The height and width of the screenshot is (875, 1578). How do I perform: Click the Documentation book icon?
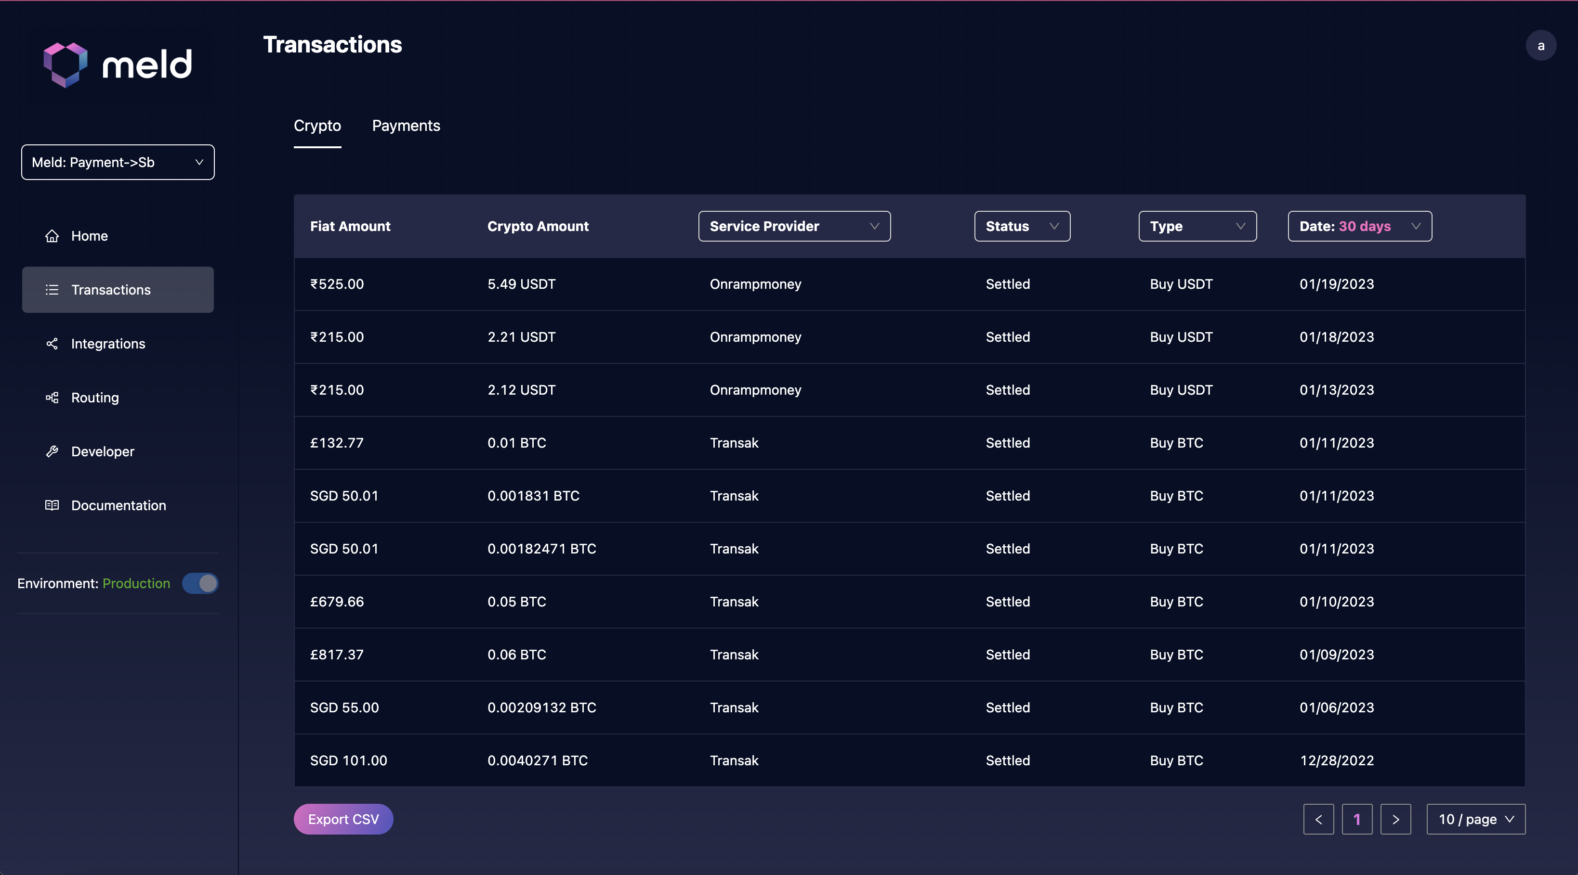click(52, 505)
